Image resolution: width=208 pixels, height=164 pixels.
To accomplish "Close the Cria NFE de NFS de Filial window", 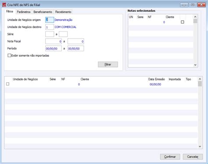I will [x=201, y=5].
